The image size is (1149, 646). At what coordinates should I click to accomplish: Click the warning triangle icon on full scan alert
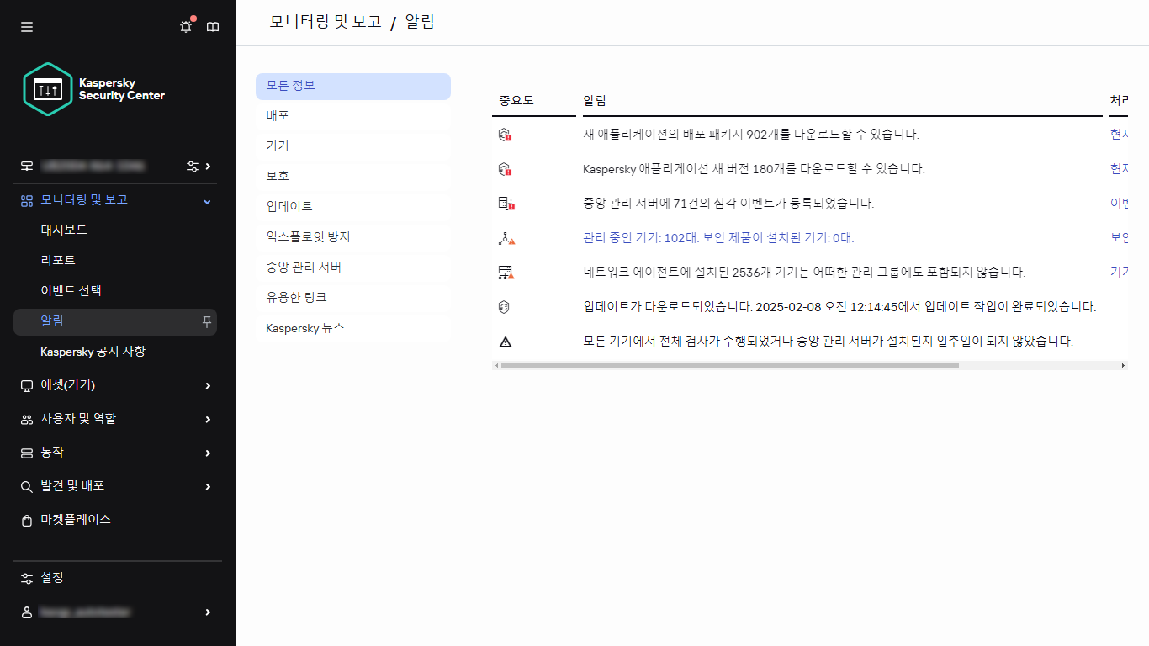pos(505,341)
